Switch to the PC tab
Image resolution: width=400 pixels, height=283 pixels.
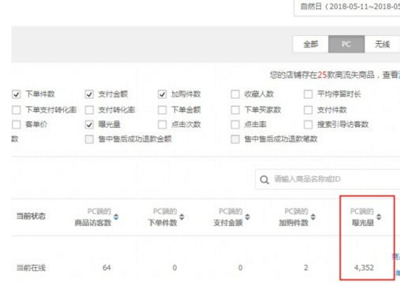(347, 44)
